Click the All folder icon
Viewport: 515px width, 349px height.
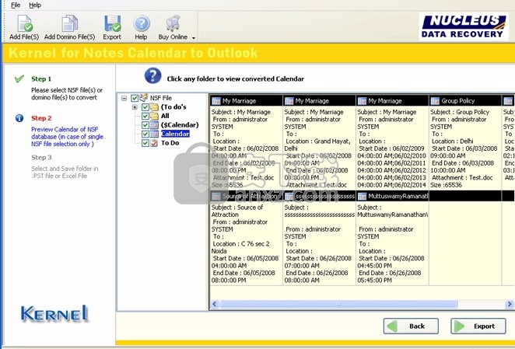click(154, 116)
